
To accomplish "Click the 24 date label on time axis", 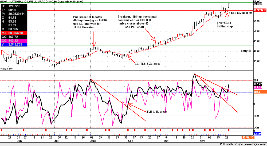I will click(x=10, y=137).
